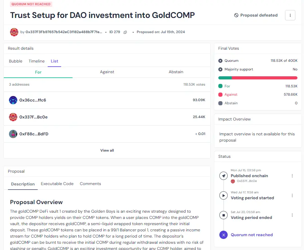The width and height of the screenshot is (304, 250).
Task: Click the Voting period started play icon
Action: click(x=224, y=195)
